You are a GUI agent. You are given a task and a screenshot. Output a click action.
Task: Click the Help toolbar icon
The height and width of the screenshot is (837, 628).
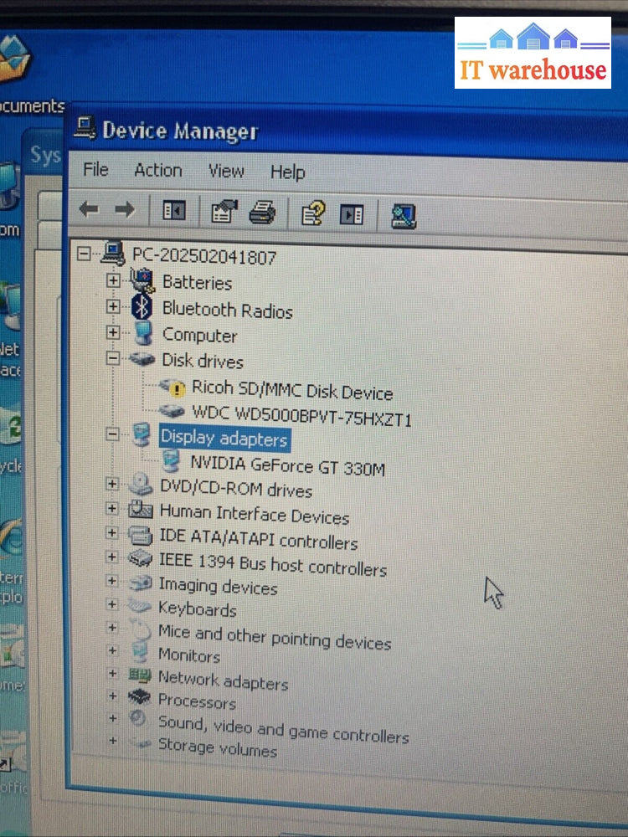click(x=312, y=214)
